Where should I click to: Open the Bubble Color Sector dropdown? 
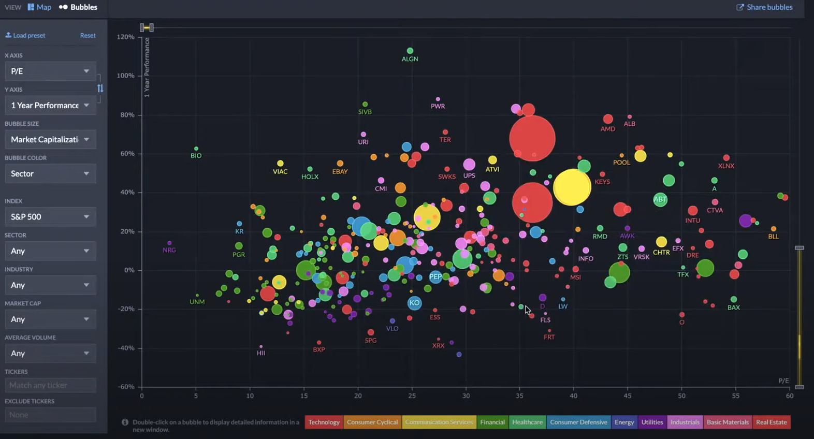pos(50,173)
